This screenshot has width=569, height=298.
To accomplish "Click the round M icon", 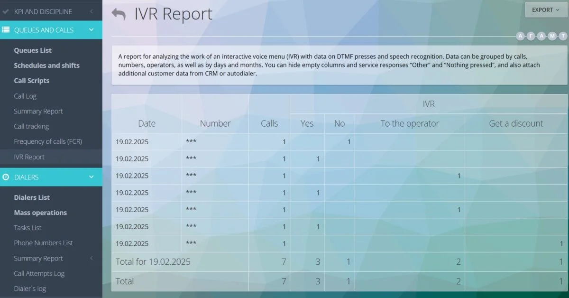I will 552,36.
